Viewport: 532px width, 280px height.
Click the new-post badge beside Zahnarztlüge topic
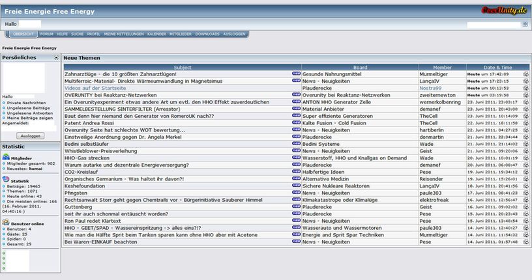pyautogui.click(x=296, y=74)
